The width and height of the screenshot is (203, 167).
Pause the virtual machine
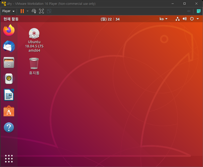[22, 11]
